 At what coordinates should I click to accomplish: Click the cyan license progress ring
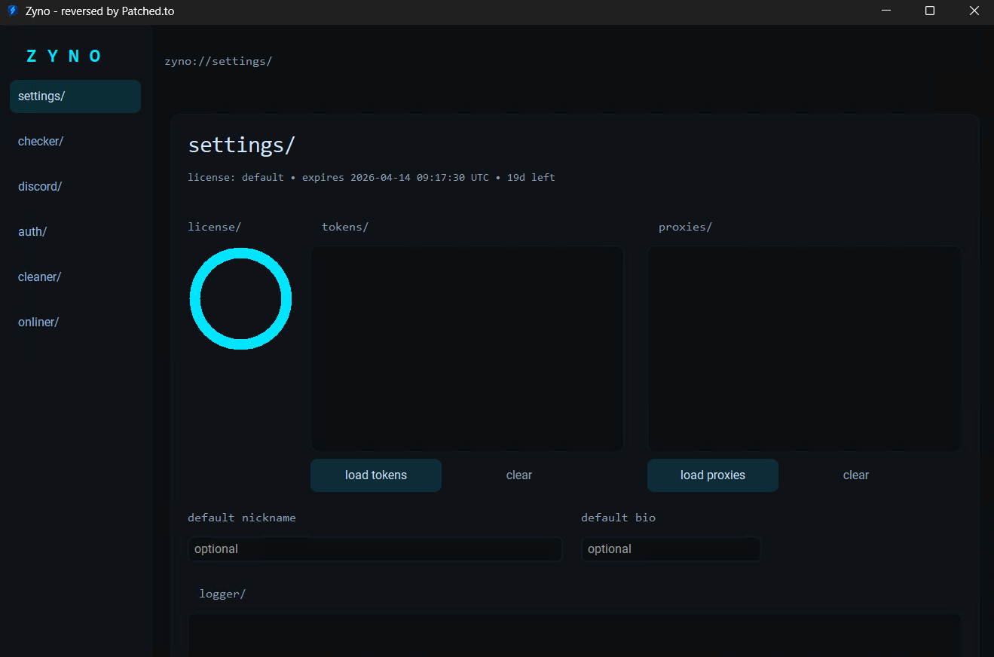240,298
